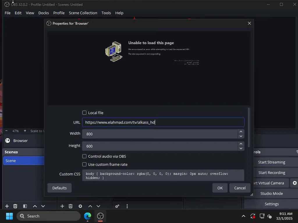Increase Height value with up arrow
The height and width of the screenshot is (223, 298).
tap(241, 144)
